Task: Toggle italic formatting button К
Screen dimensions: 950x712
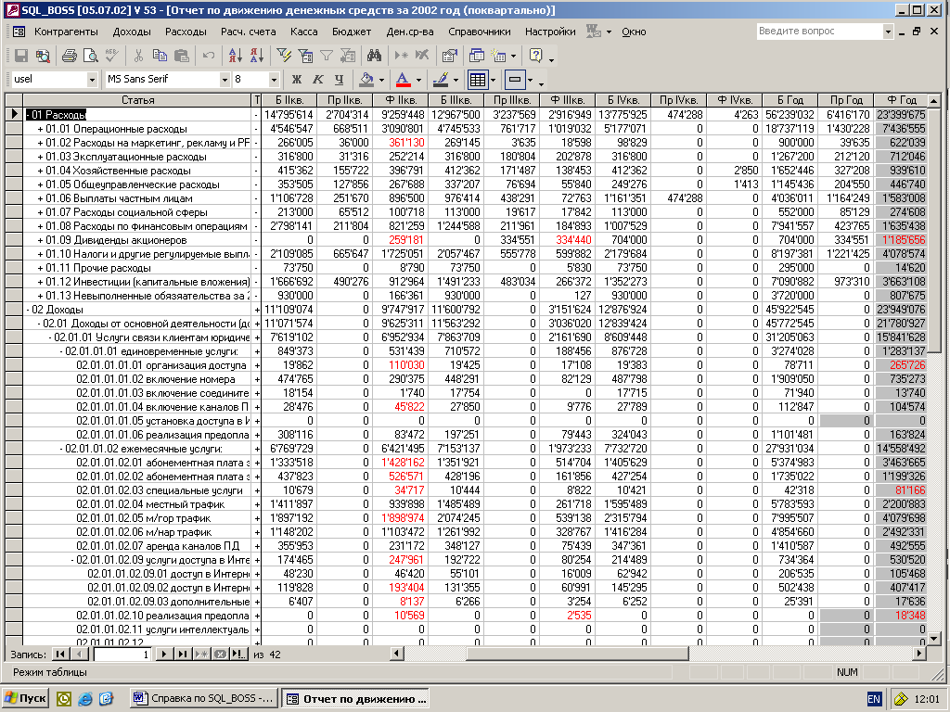Action: click(x=318, y=80)
